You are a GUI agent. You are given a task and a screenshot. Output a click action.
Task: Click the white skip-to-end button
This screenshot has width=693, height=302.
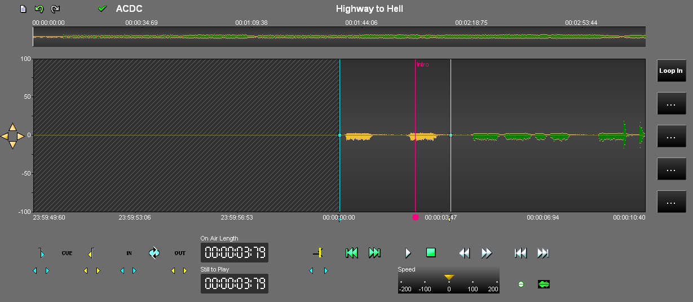click(543, 253)
